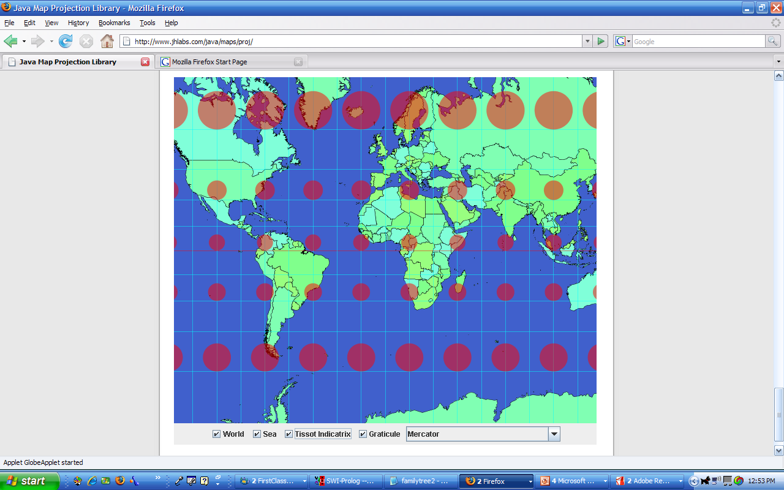
Task: Click the Back navigation arrow
Action: [x=11, y=41]
